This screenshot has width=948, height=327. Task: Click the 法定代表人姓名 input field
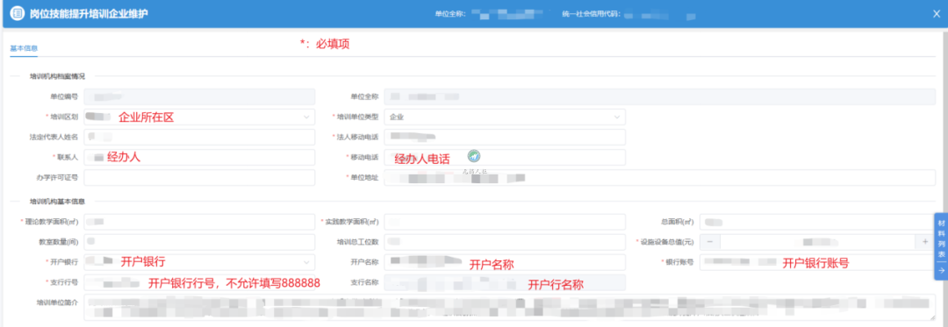tap(199, 137)
